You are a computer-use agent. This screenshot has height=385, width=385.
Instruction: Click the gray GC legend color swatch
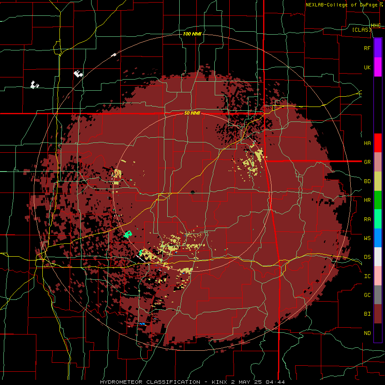[x=378, y=295]
